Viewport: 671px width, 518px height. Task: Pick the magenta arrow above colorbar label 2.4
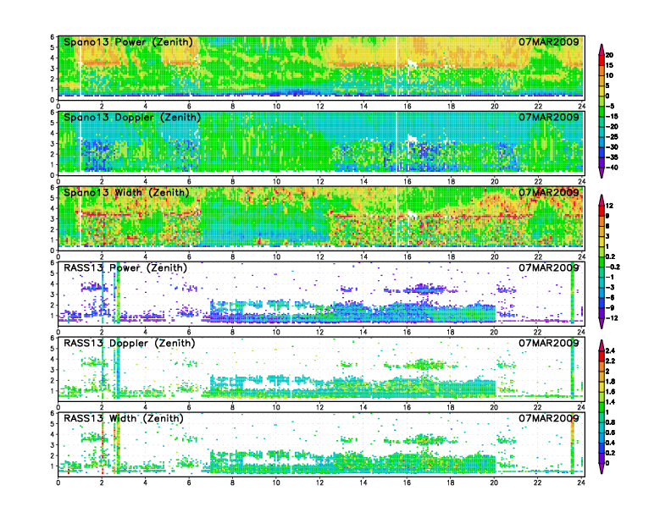click(x=602, y=345)
